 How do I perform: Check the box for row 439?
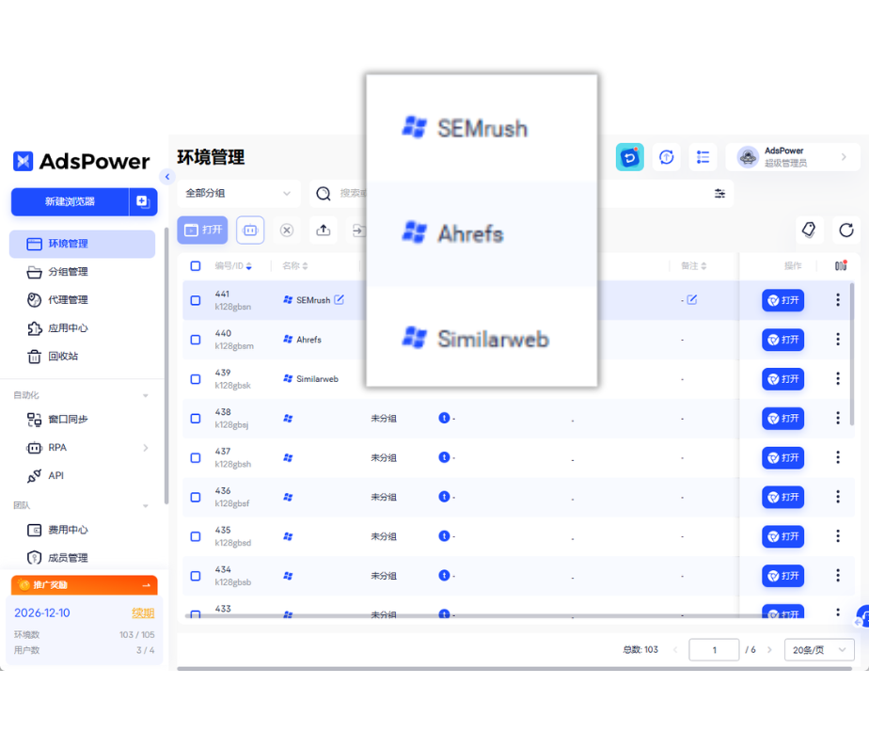coord(196,379)
